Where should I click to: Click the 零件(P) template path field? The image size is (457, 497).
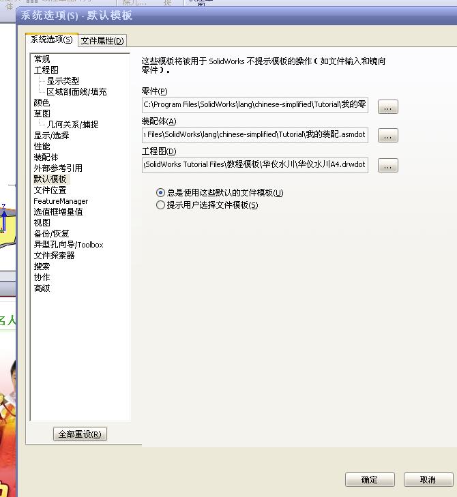pyautogui.click(x=255, y=105)
